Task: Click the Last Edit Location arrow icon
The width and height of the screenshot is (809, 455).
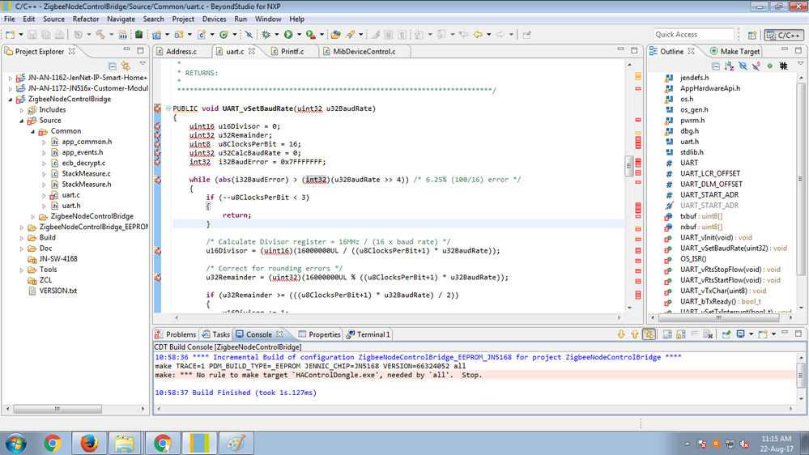Action: pos(463,35)
